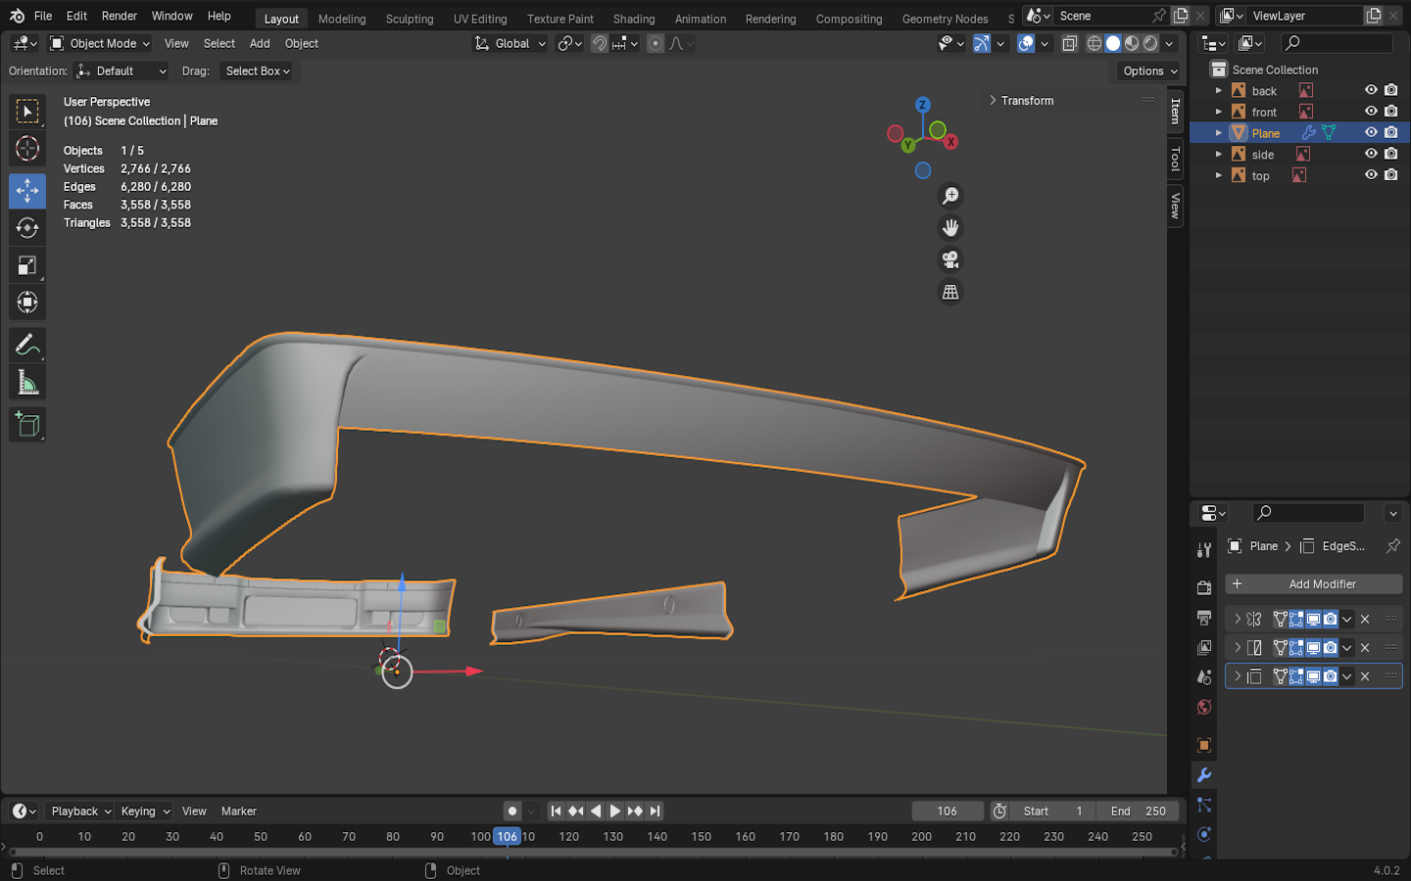The width and height of the screenshot is (1411, 881).
Task: Jump to the animation start frame
Action: coord(556,811)
